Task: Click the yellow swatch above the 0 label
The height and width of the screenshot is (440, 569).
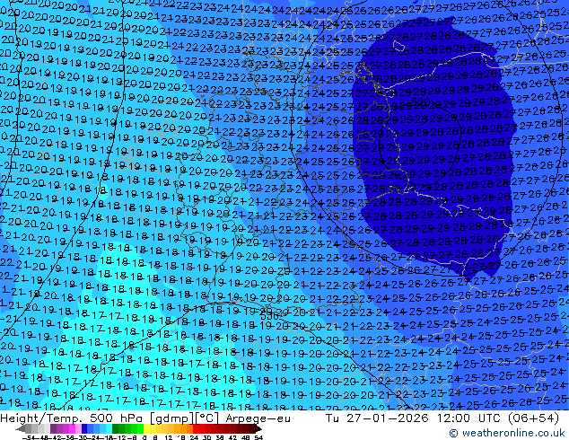Action: (x=147, y=428)
